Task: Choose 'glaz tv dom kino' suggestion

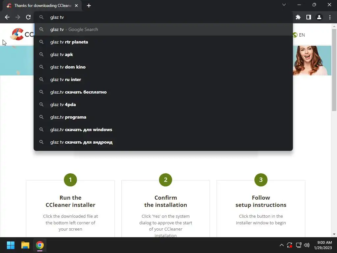Action: pyautogui.click(x=163, y=67)
